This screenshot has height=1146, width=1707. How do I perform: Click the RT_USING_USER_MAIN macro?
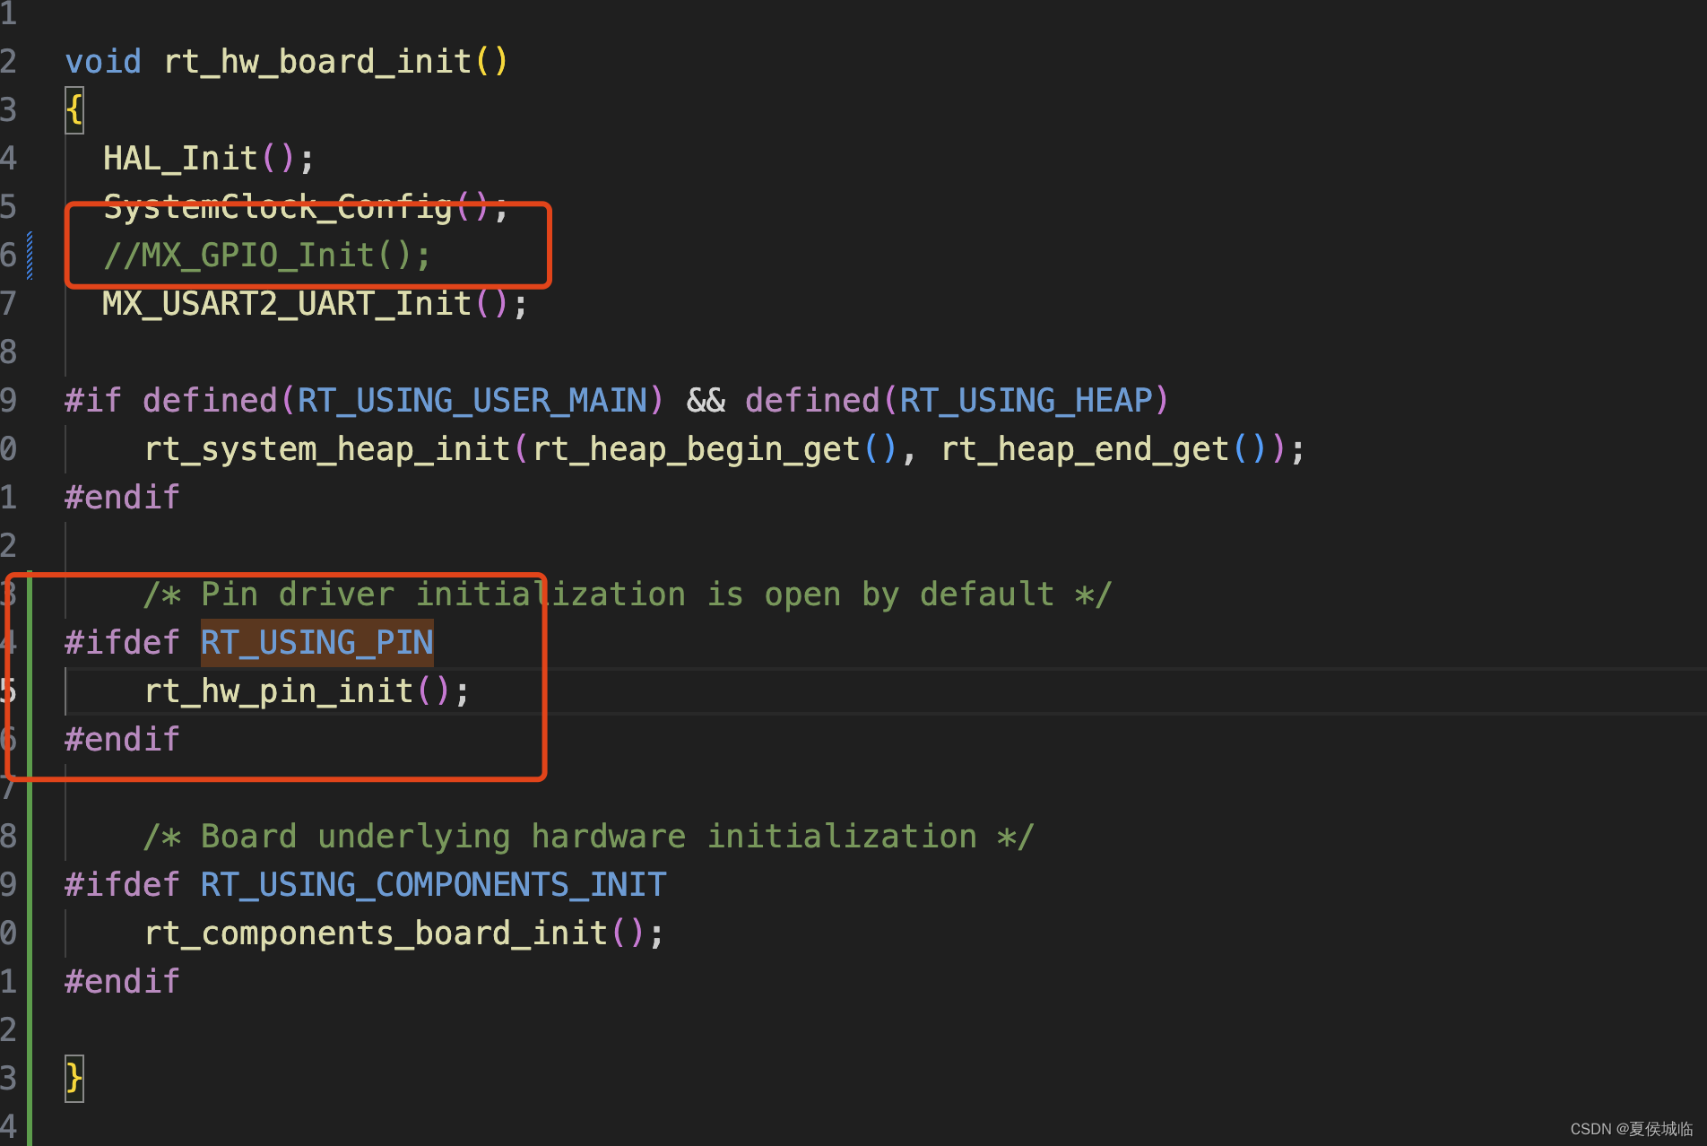pyautogui.click(x=472, y=401)
